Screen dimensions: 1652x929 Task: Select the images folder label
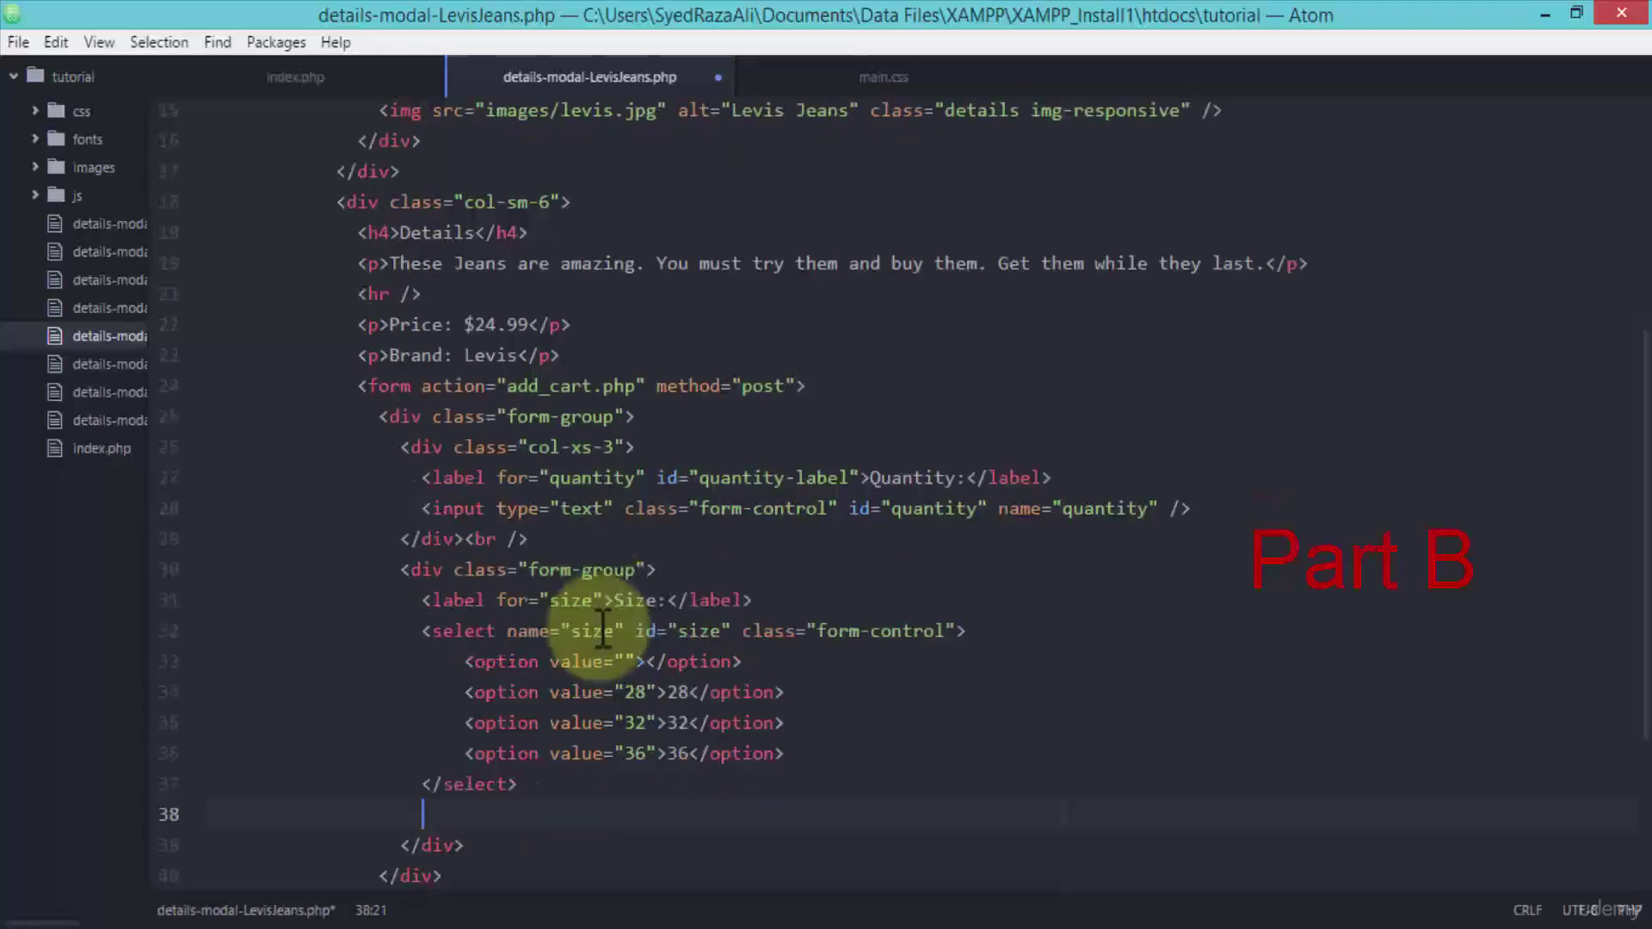click(x=94, y=168)
